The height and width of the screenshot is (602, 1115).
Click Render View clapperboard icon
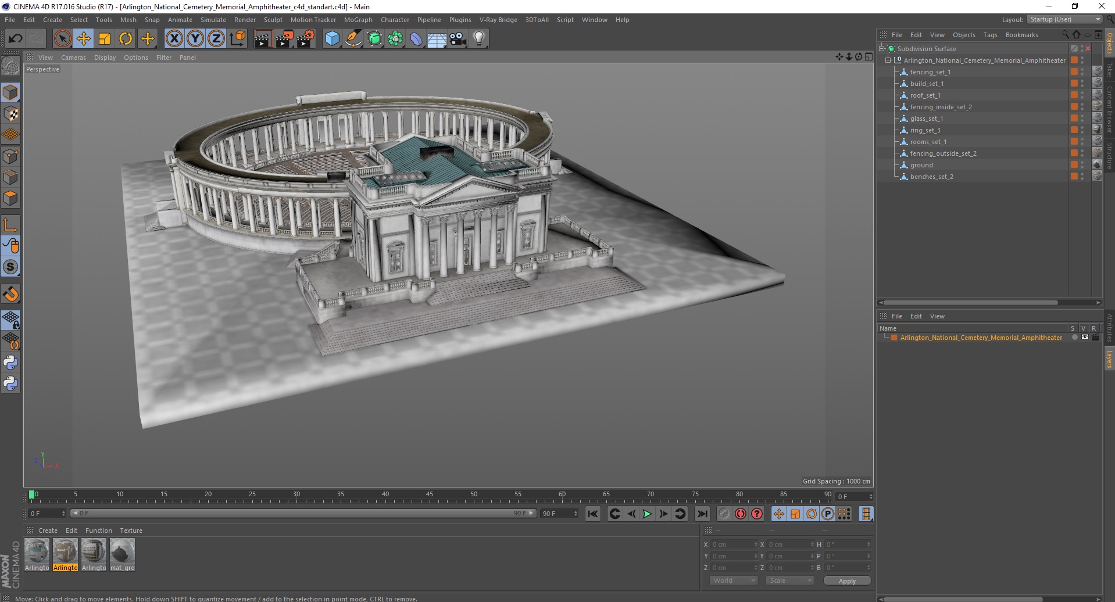[x=263, y=39]
